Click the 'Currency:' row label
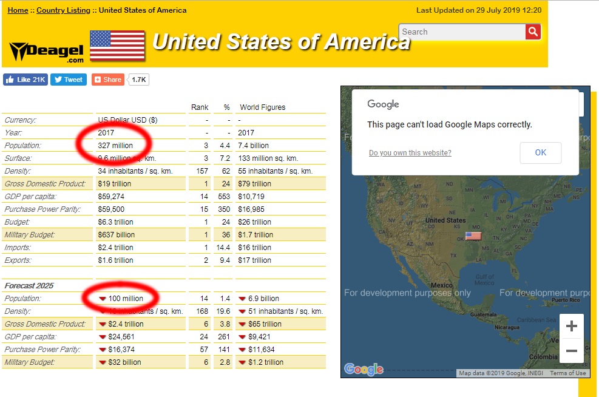This screenshot has width=599, height=397. point(20,120)
